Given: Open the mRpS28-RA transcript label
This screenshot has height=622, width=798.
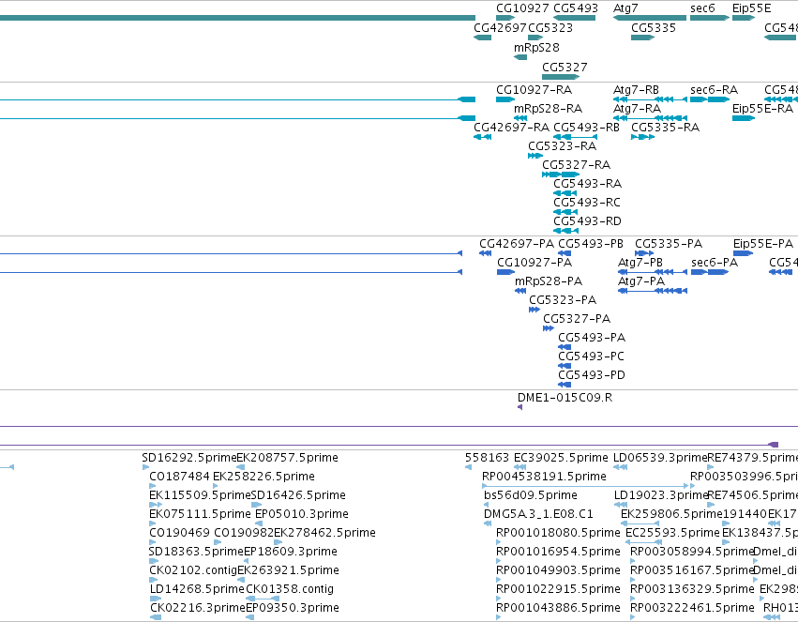Looking at the screenshot, I should coord(549,109).
